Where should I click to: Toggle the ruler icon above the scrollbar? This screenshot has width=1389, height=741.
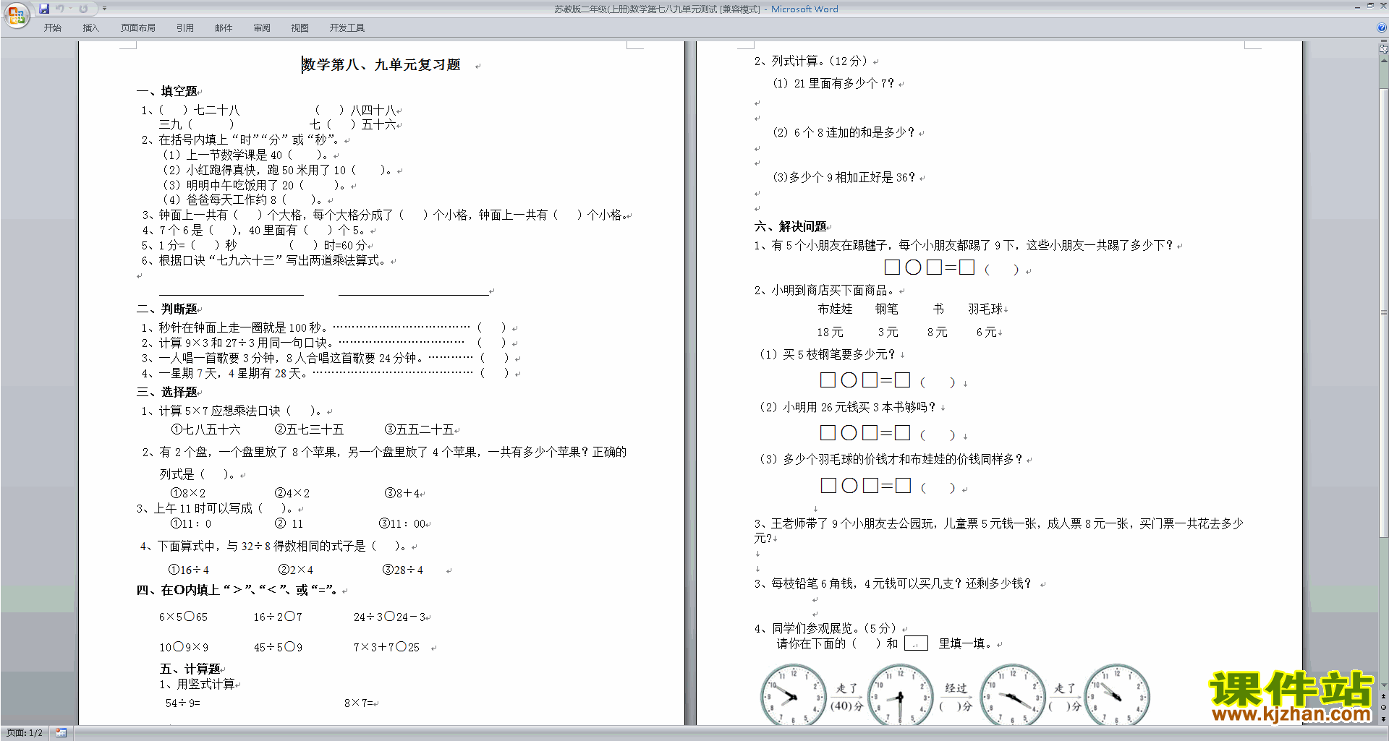click(1384, 50)
